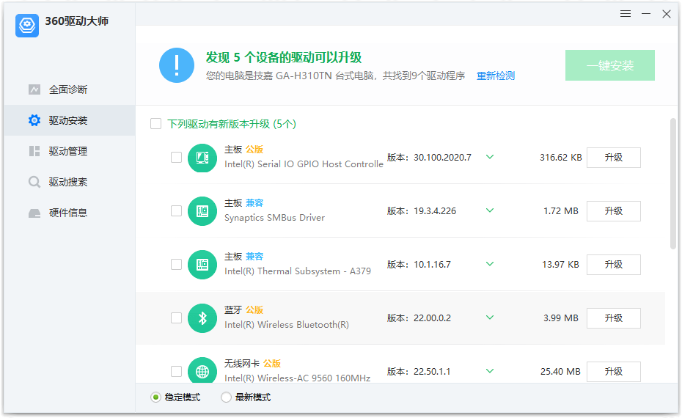Go to the 驱动管理 section
This screenshot has height=418, width=682.
coord(70,151)
